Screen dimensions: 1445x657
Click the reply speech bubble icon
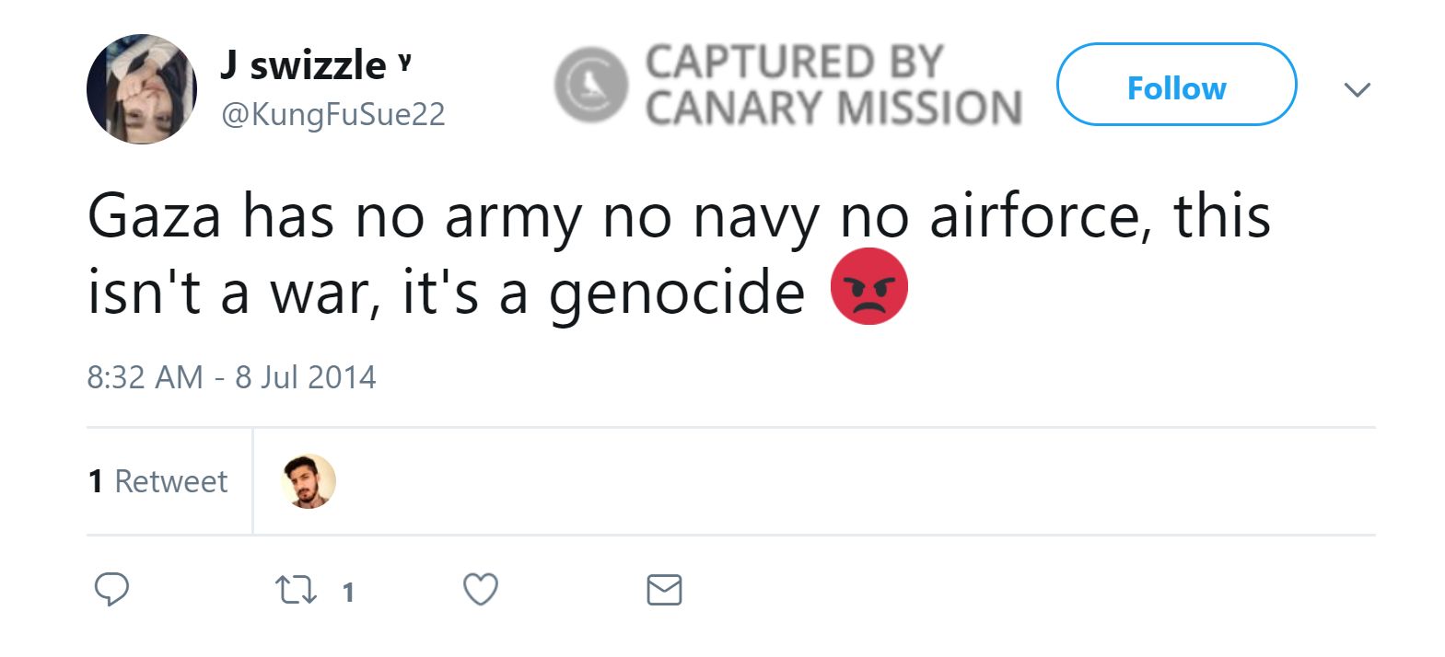tap(111, 589)
